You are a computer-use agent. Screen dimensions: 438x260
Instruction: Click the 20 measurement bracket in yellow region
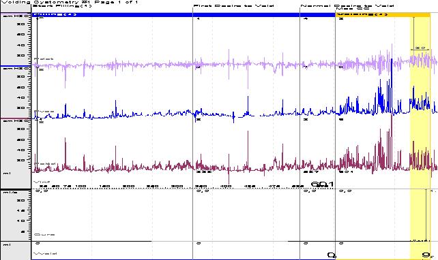pos(420,48)
